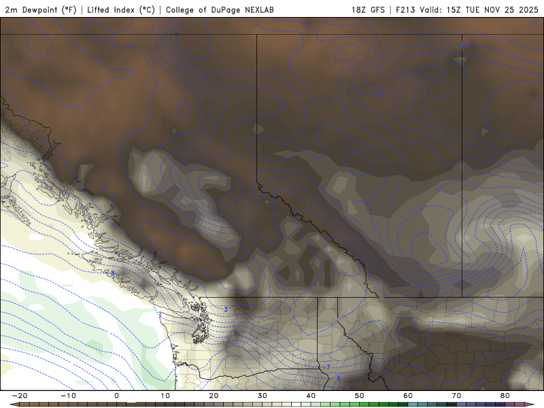Click the 'Lifted Index (°C)' title text
The width and height of the screenshot is (544, 408).
(121, 10)
